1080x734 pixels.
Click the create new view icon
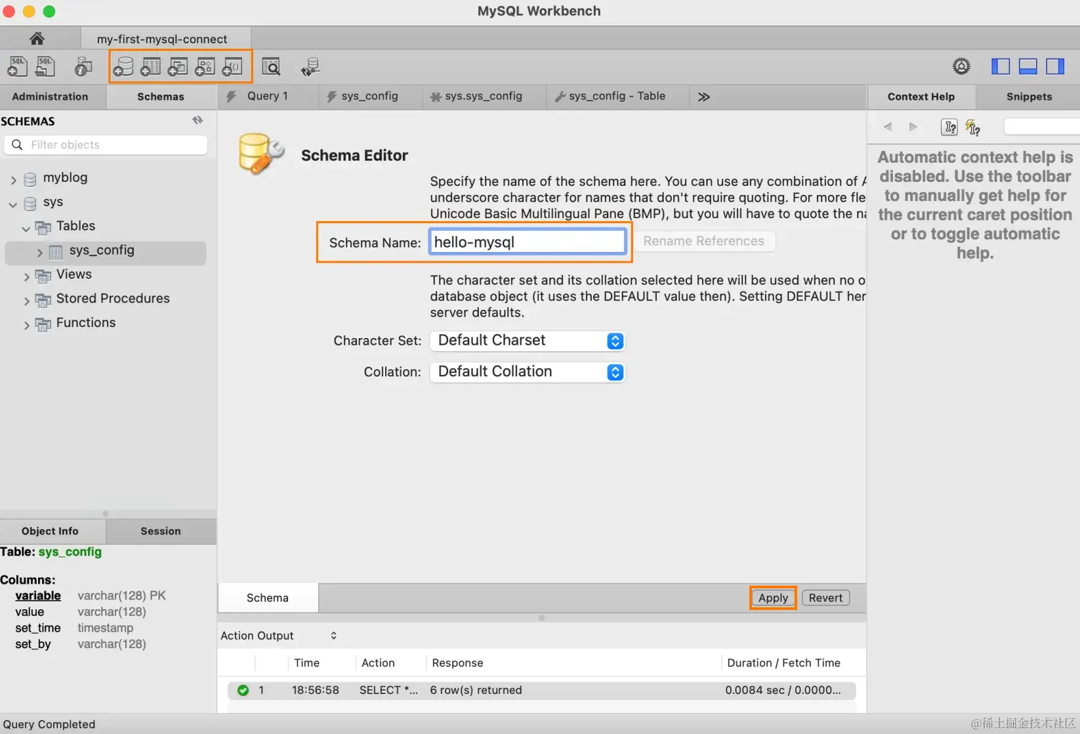point(178,66)
